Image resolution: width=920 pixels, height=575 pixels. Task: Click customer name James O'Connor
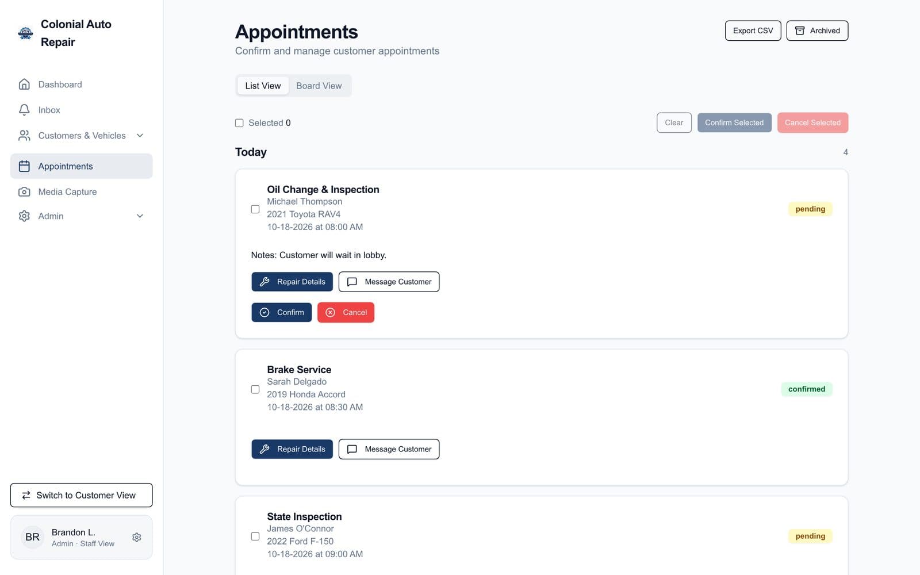pyautogui.click(x=300, y=529)
